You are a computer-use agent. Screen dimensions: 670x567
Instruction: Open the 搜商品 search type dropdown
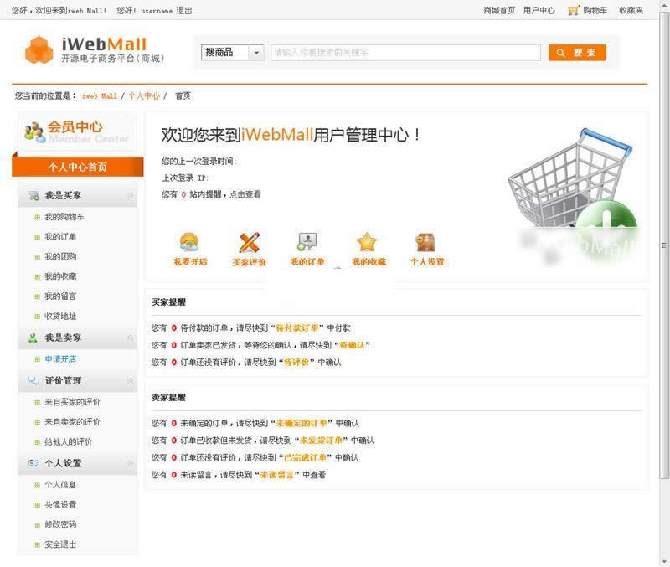tap(233, 53)
